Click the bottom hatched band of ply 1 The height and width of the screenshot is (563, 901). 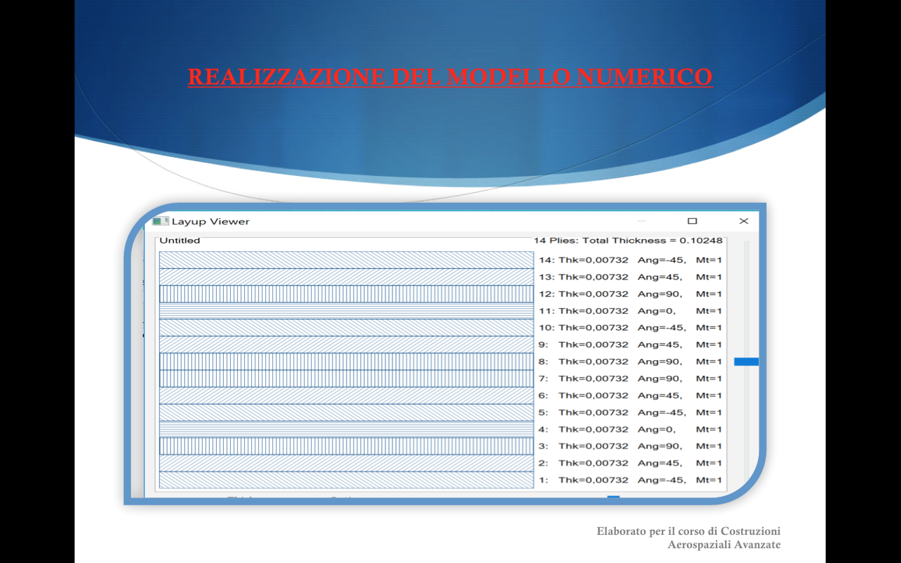pyautogui.click(x=346, y=480)
